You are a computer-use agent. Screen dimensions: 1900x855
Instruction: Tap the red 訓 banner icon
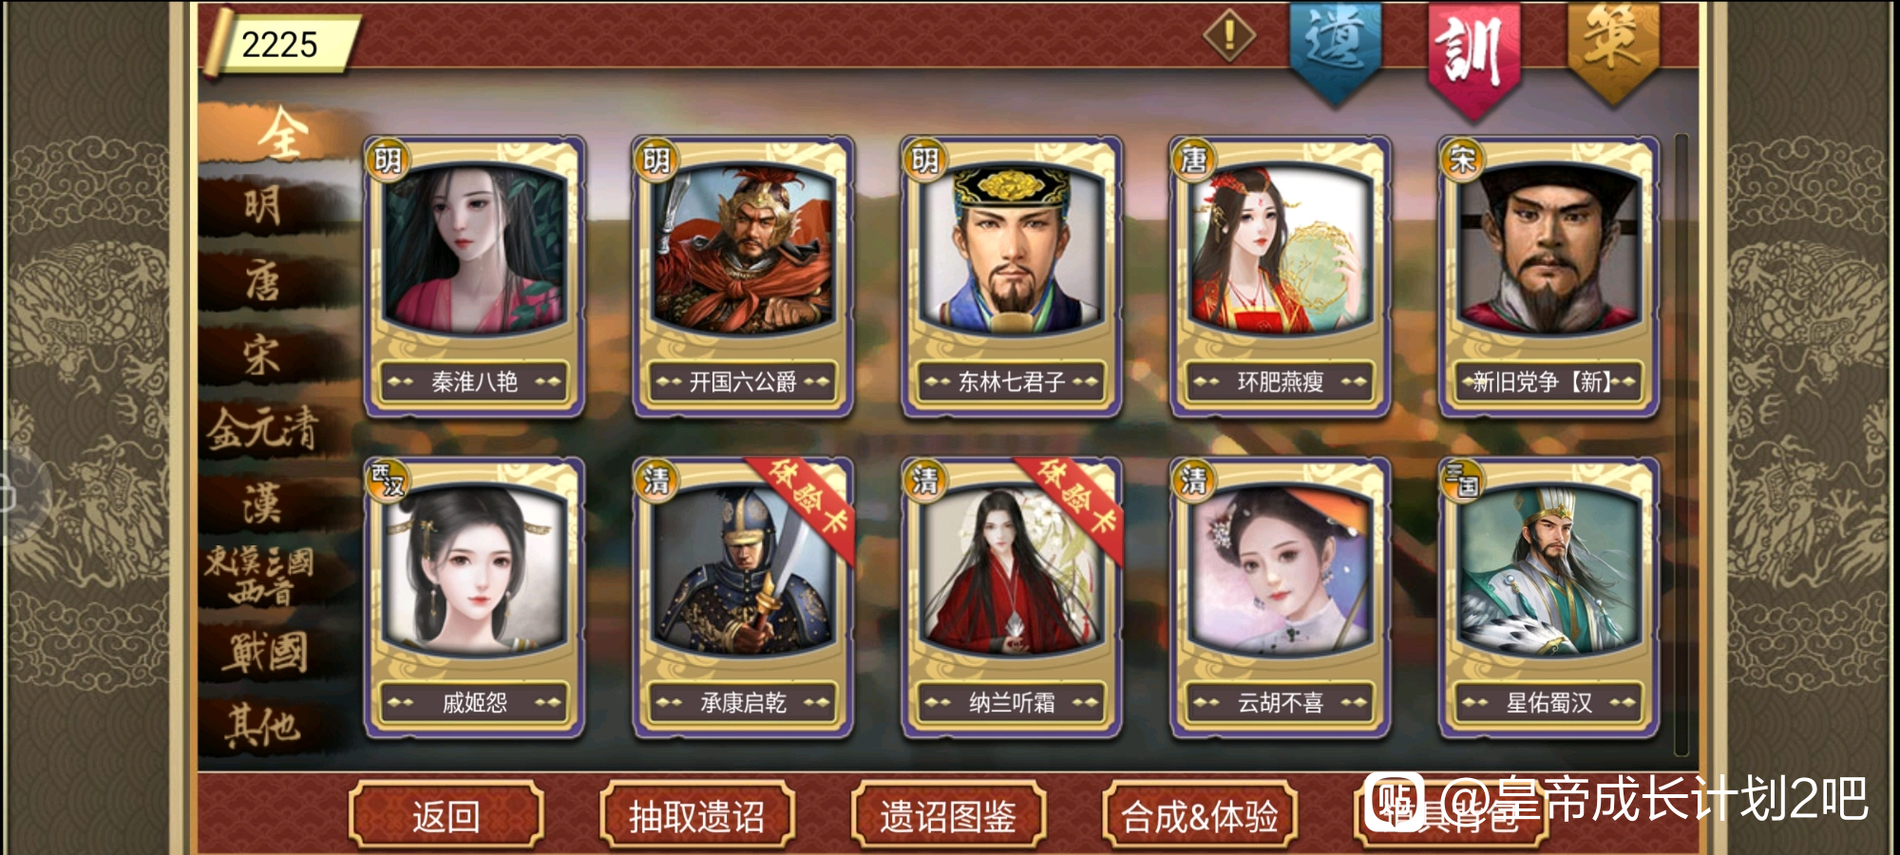point(1472,57)
